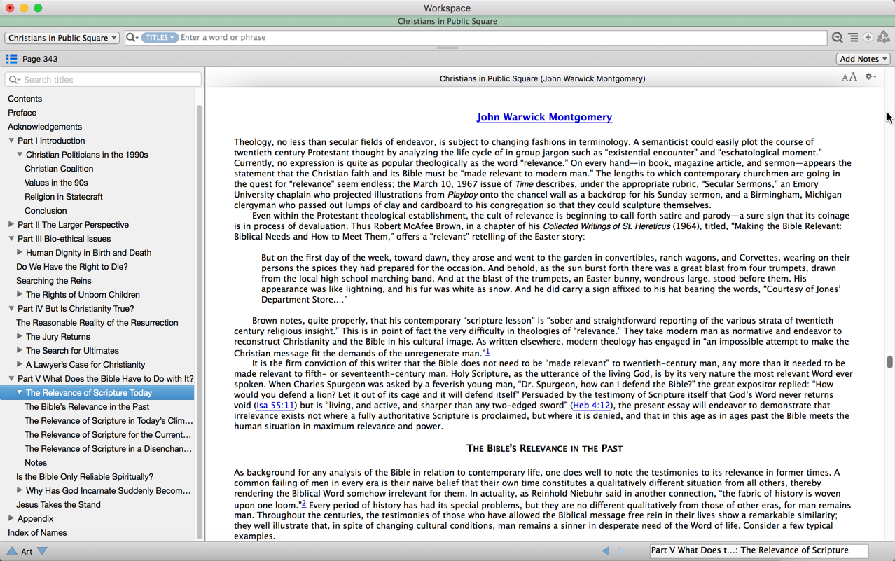Screen dimensions: 895x561
Task: Open Index of Names
Action: click(37, 533)
